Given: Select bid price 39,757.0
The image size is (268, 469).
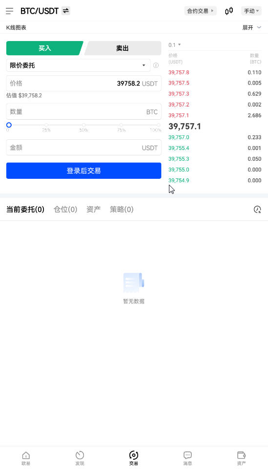Looking at the screenshot, I should tap(179, 137).
